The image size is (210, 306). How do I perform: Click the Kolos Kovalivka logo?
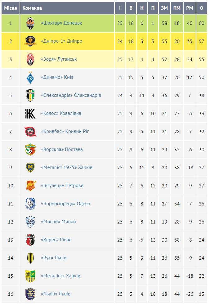30,114
